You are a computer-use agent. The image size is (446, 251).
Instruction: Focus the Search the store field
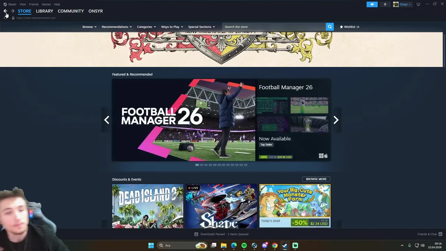pyautogui.click(x=274, y=27)
